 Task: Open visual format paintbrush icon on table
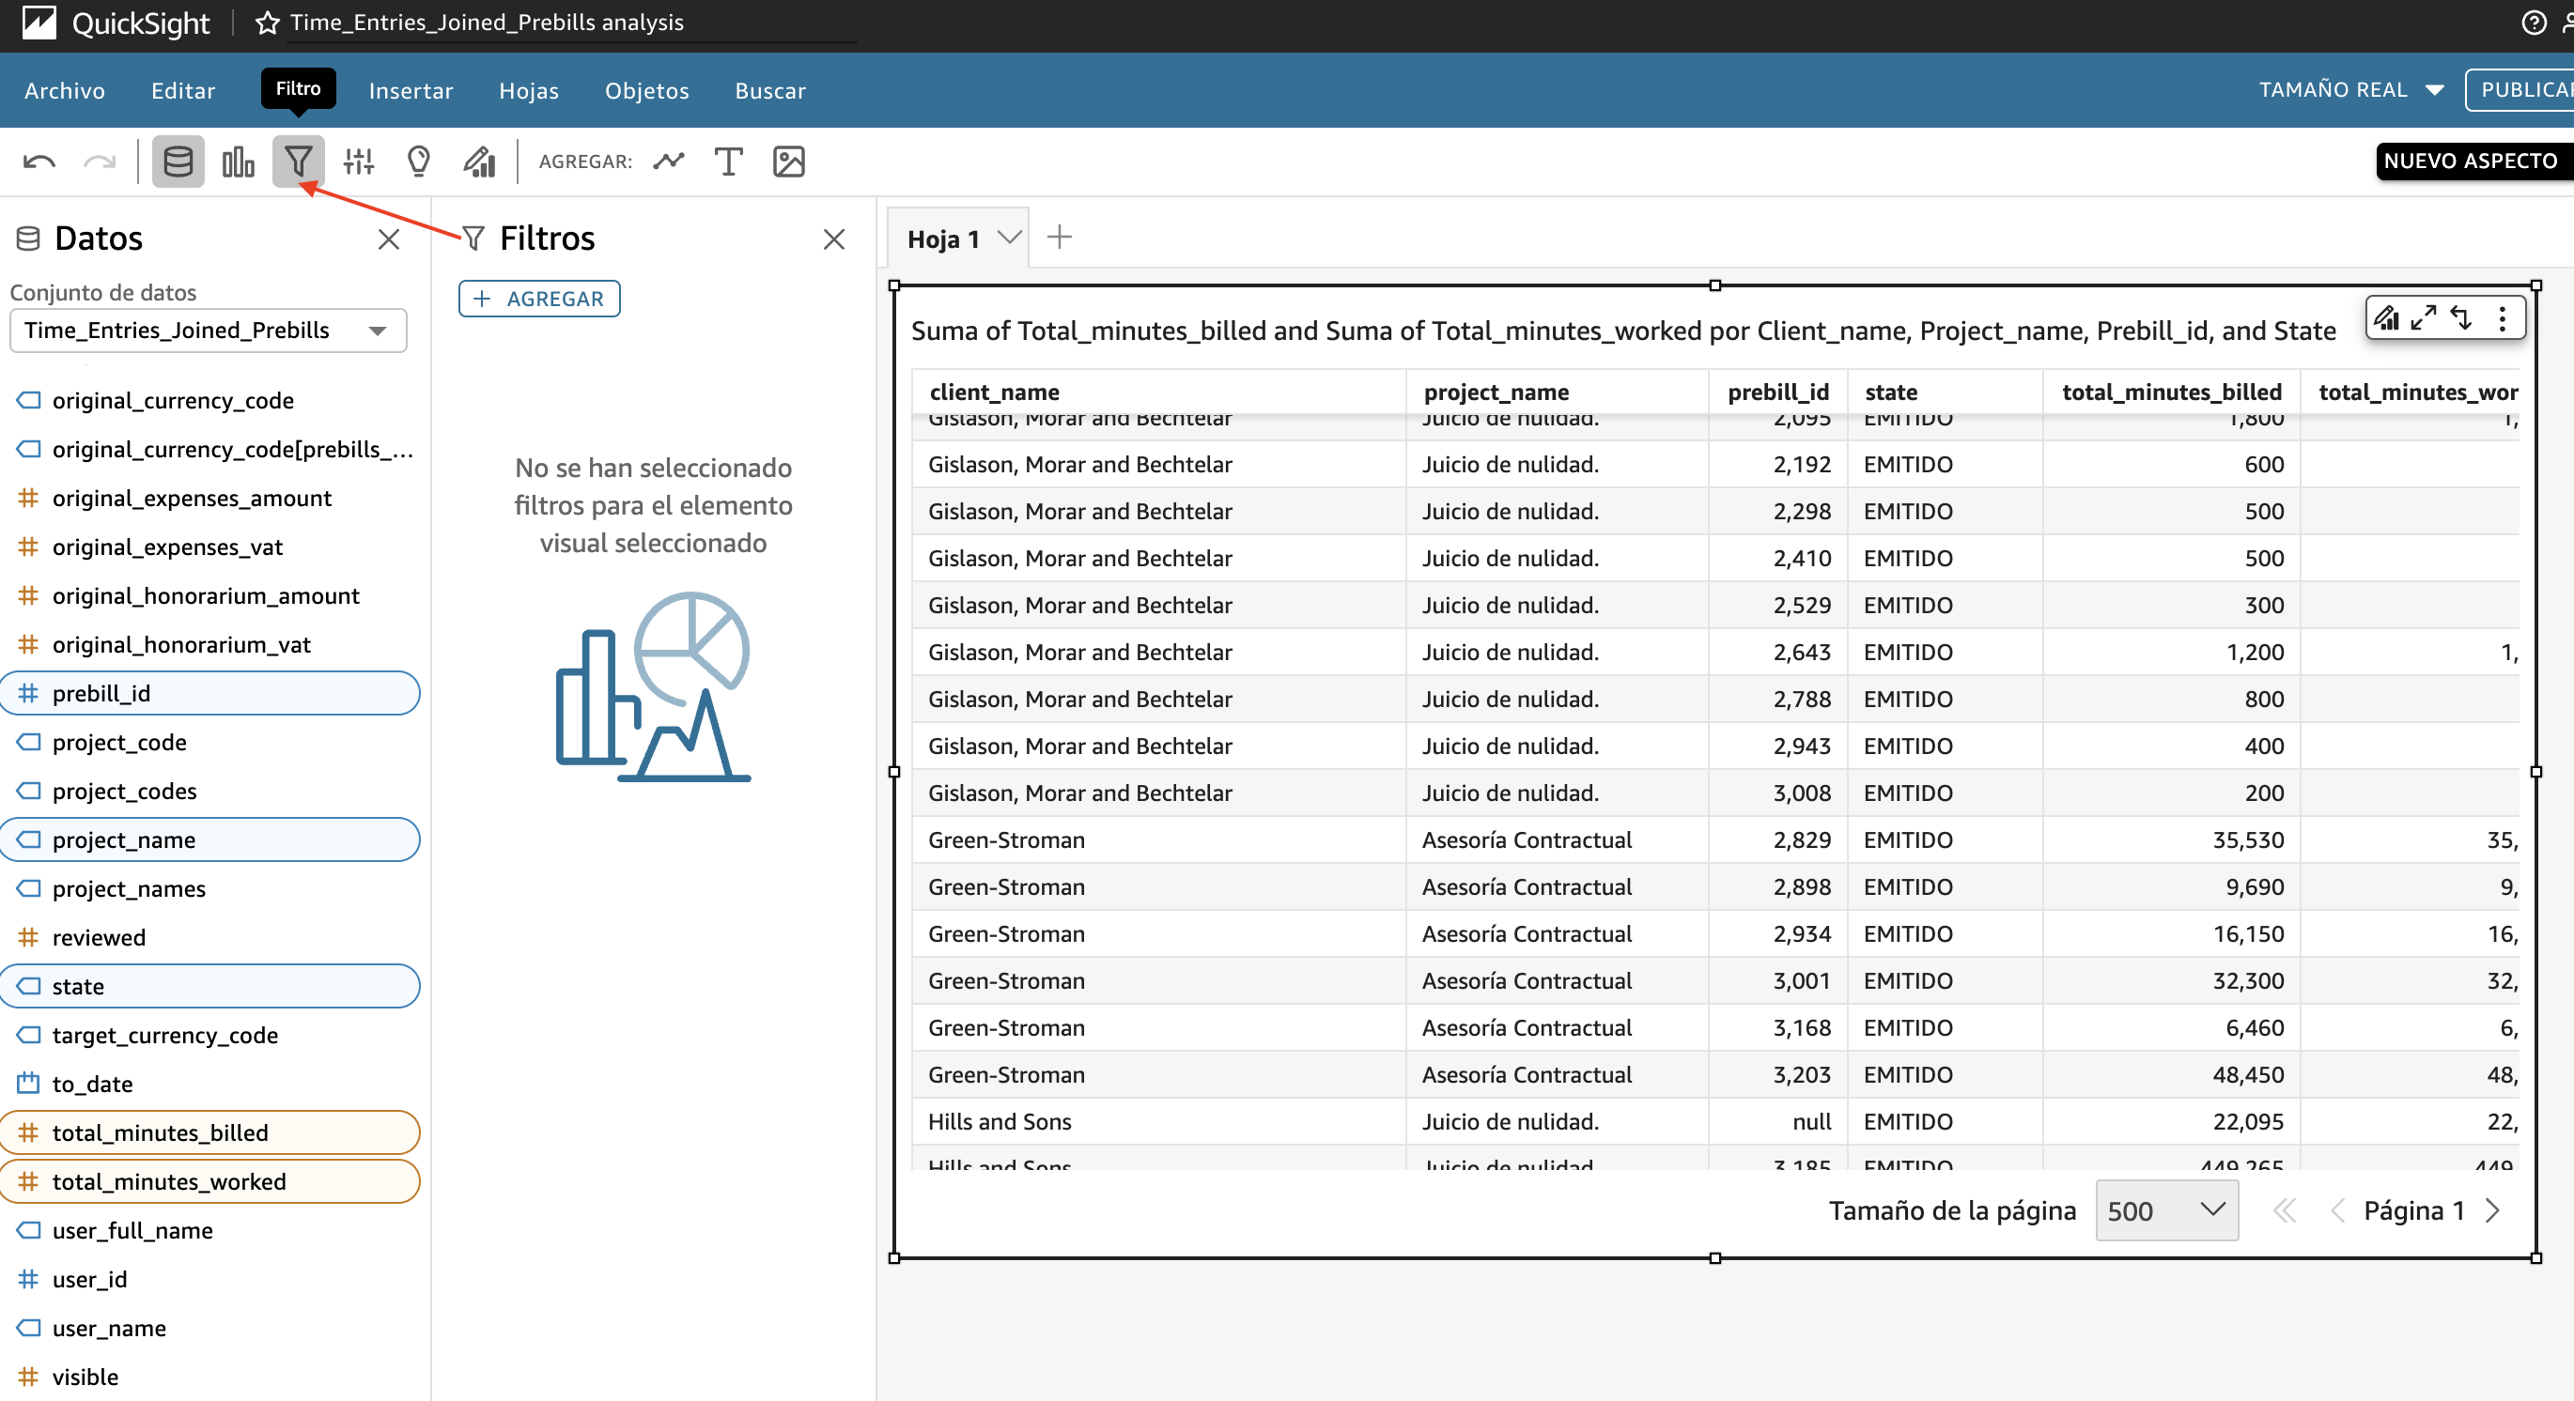click(2387, 318)
